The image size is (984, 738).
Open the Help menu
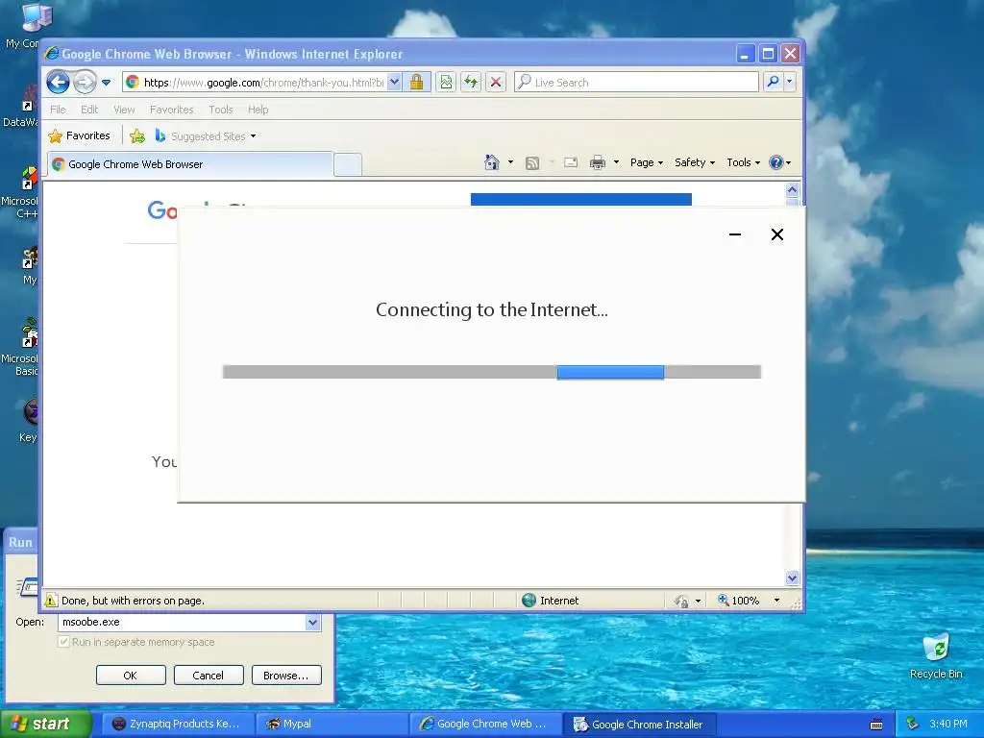pyautogui.click(x=258, y=110)
